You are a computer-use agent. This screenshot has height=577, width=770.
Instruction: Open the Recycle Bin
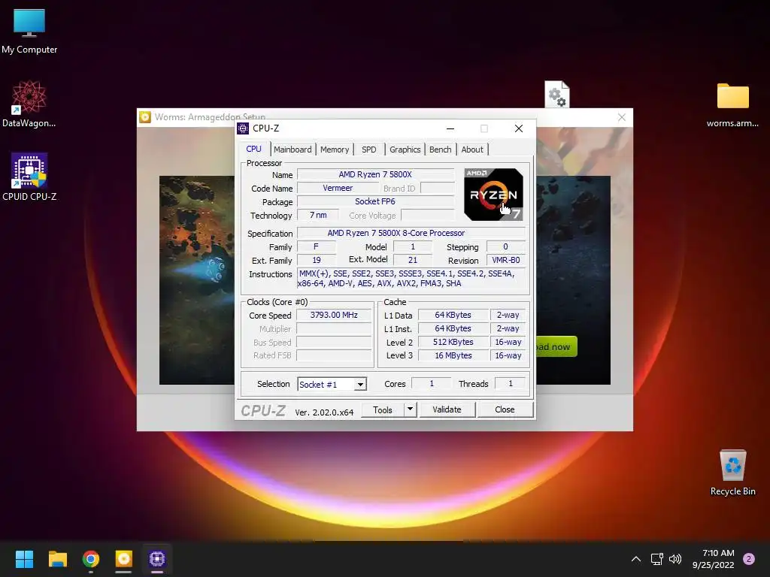click(732, 472)
